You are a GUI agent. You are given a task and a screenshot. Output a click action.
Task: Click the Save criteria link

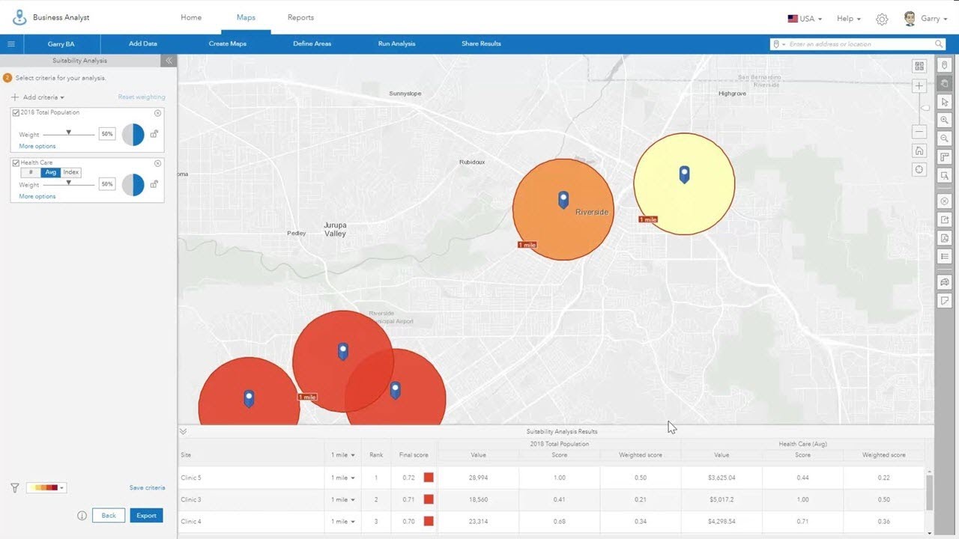tap(147, 488)
